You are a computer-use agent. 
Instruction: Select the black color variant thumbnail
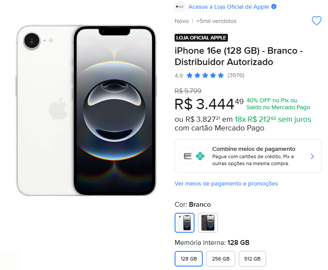point(208,223)
